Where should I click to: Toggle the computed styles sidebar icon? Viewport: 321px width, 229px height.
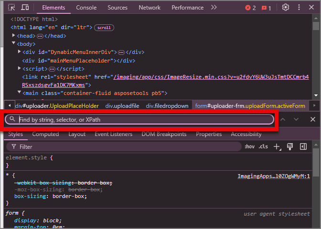303,146
